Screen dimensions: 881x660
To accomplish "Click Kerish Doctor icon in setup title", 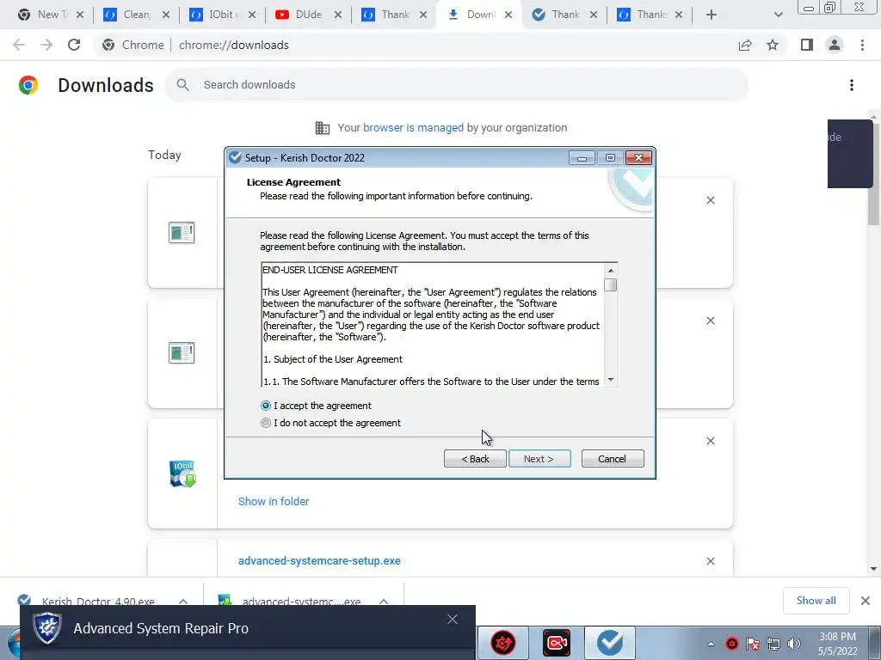I will (x=235, y=158).
